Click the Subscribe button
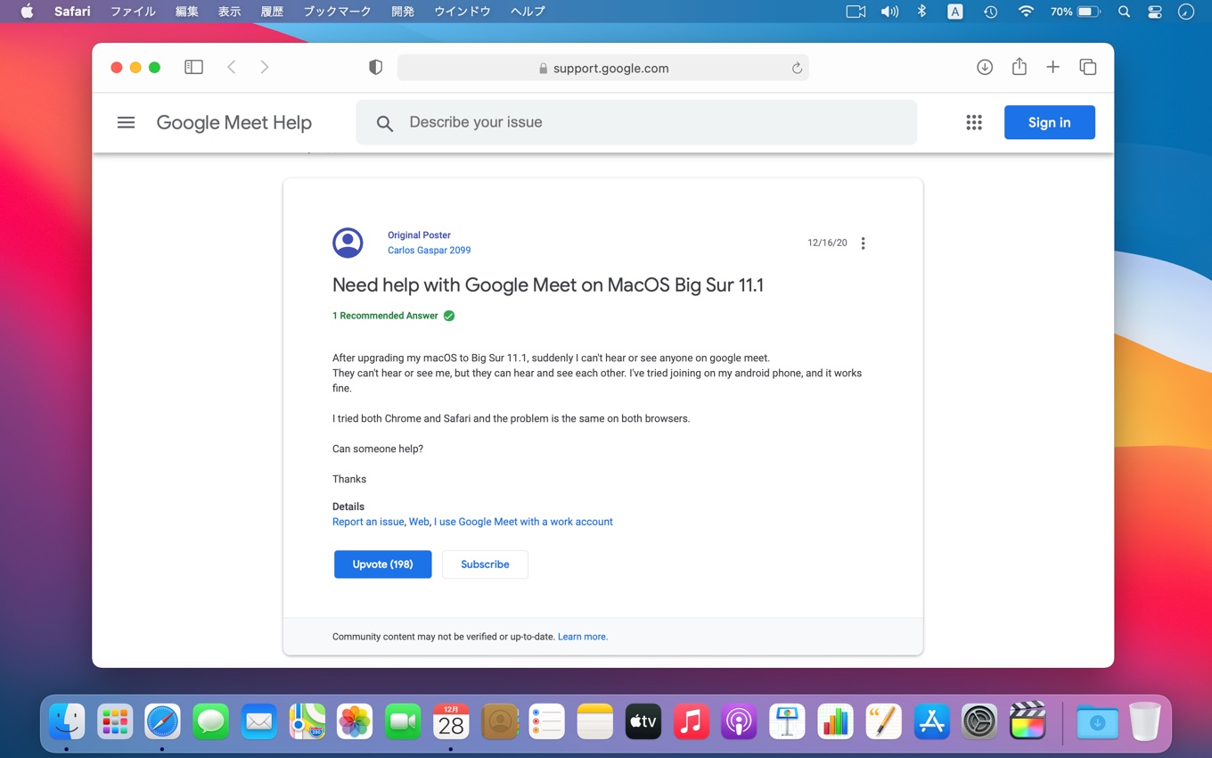 [x=485, y=564]
